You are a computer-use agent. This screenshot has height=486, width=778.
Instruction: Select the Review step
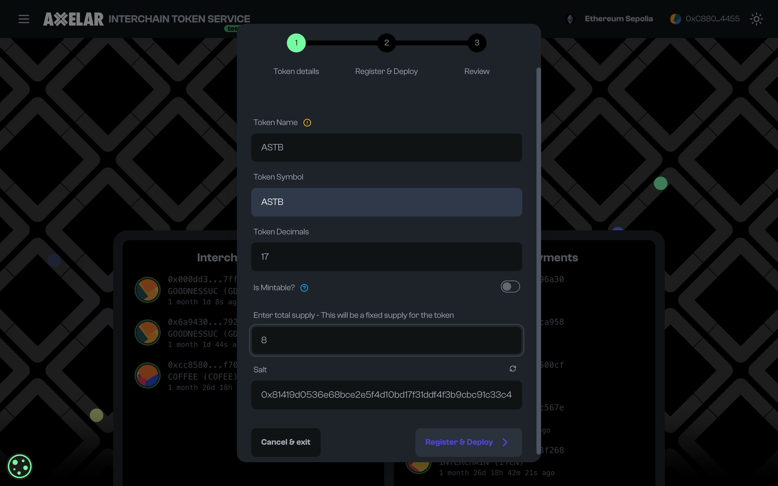[x=477, y=43]
